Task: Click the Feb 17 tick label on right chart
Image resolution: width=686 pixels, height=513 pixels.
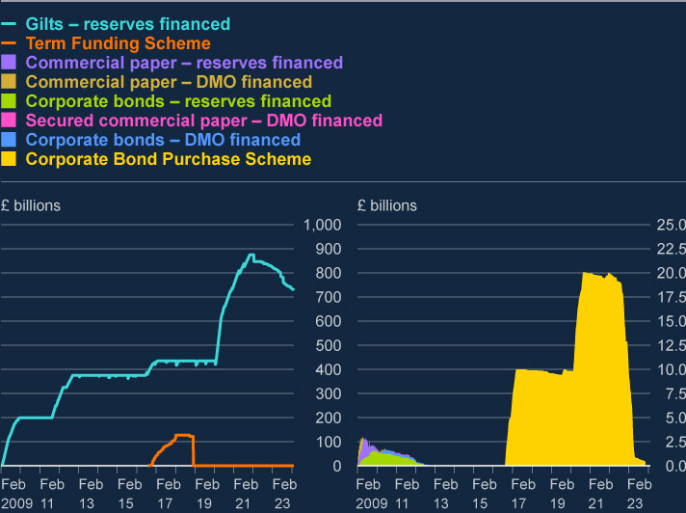Action: [x=523, y=494]
